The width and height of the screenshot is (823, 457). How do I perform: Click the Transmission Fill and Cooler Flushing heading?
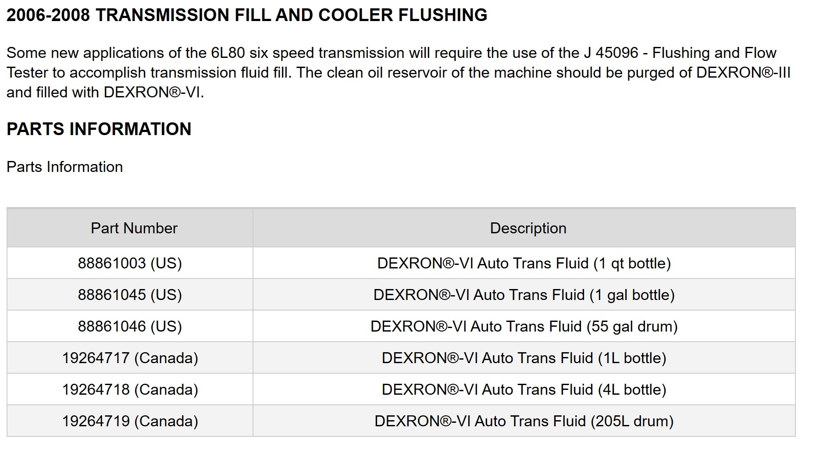coord(247,15)
